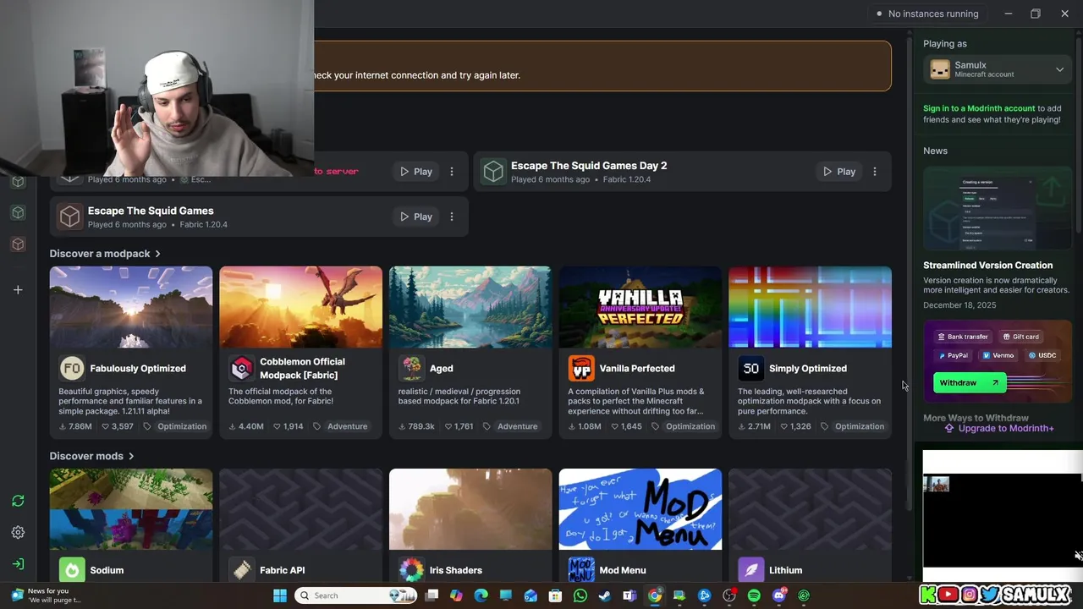Click 'More Ways to Withdraw' news headline
The image size is (1083, 609).
[x=976, y=418]
